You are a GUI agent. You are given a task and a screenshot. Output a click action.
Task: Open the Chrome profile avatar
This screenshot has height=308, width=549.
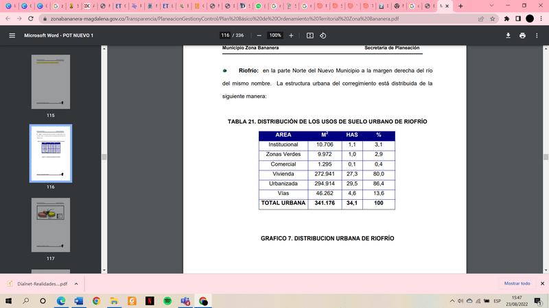click(x=530, y=19)
